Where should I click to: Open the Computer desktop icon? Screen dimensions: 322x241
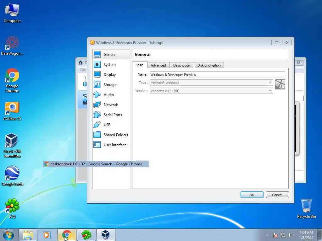(12, 13)
